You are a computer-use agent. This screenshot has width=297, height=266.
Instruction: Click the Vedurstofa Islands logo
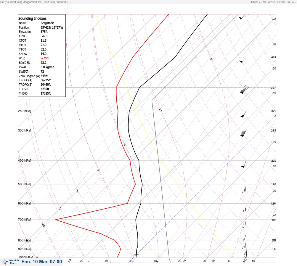click(x=11, y=262)
